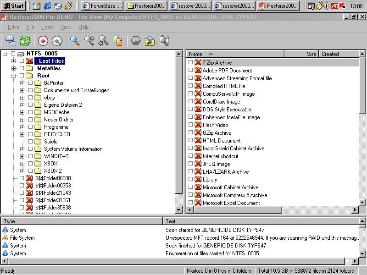Click the Flash Video file icon
The width and height of the screenshot is (367, 275).
198,125
